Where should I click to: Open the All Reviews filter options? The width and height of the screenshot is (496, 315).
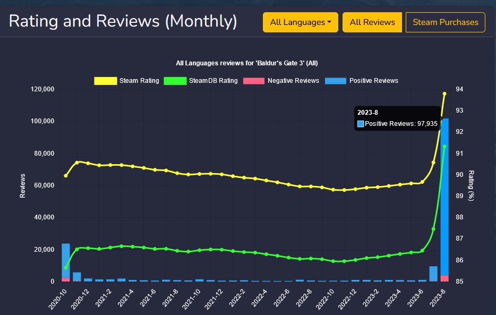pos(372,22)
